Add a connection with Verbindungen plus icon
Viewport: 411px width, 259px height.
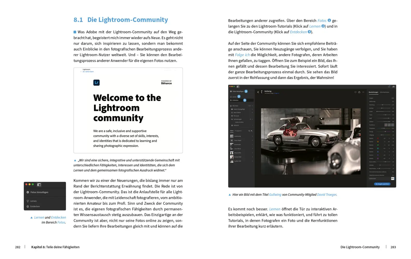[x=250, y=119]
